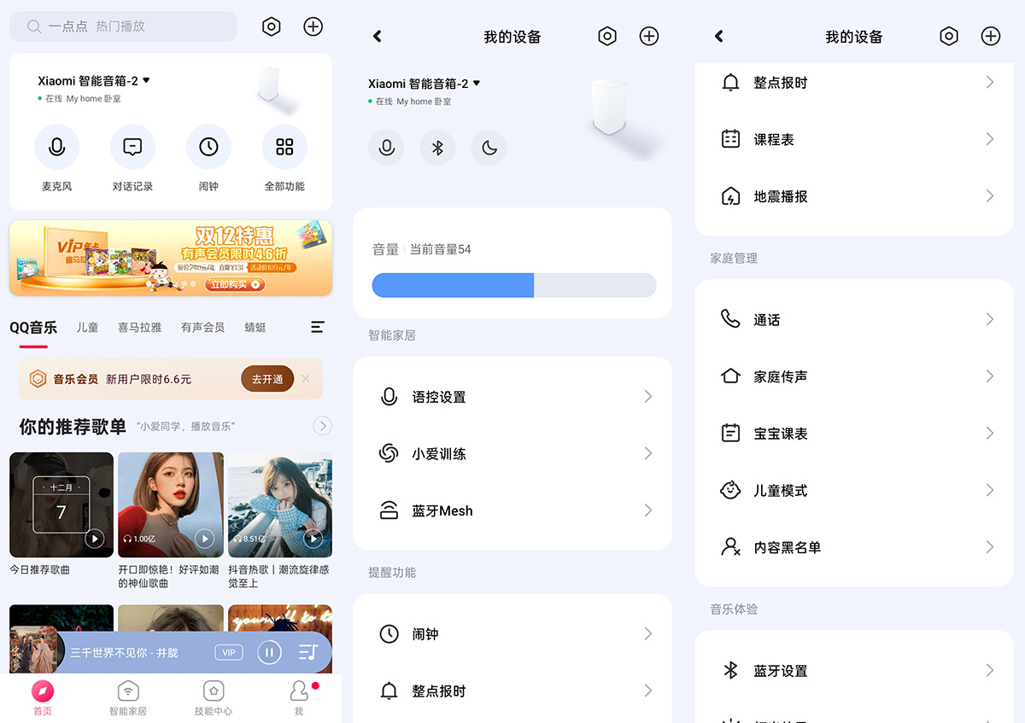Open the 我 profile bottom tab

pos(299,697)
